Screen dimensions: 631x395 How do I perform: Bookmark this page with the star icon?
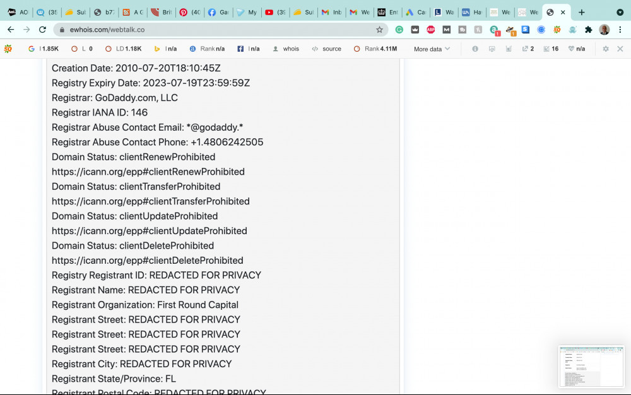click(379, 30)
